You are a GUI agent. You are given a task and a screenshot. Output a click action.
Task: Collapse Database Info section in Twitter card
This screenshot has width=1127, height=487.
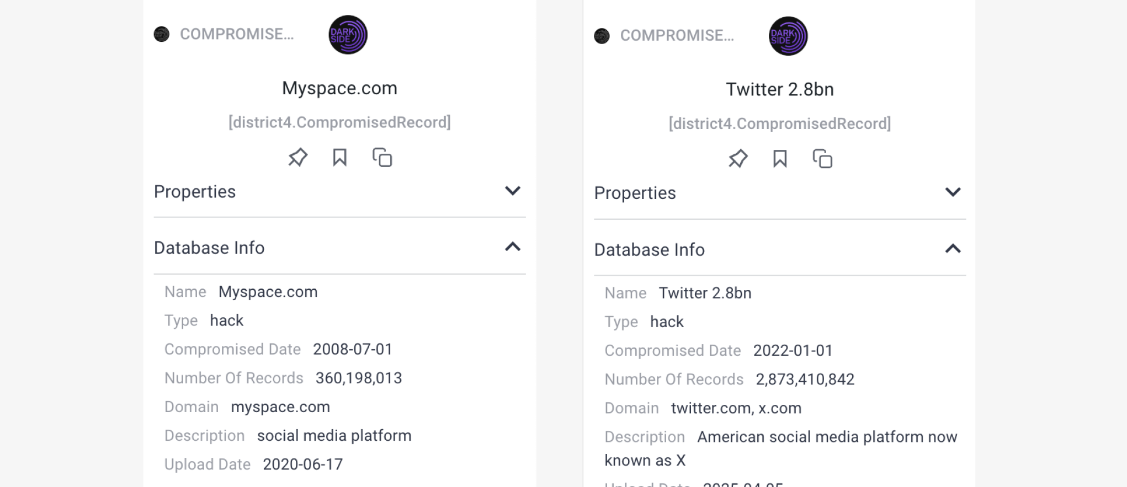[953, 248]
